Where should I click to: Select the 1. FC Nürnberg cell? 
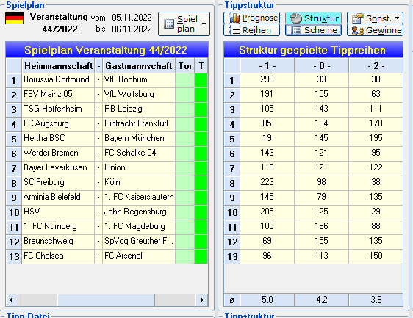58,227
